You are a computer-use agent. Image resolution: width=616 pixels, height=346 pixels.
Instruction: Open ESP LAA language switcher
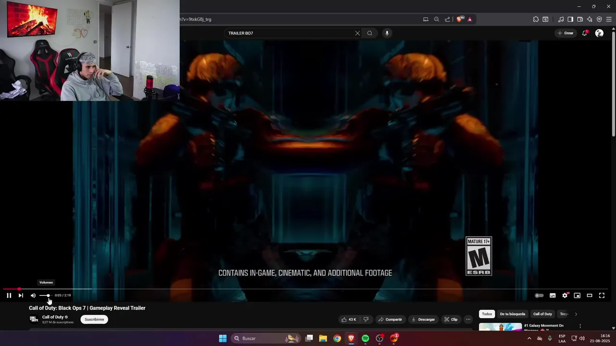562,338
